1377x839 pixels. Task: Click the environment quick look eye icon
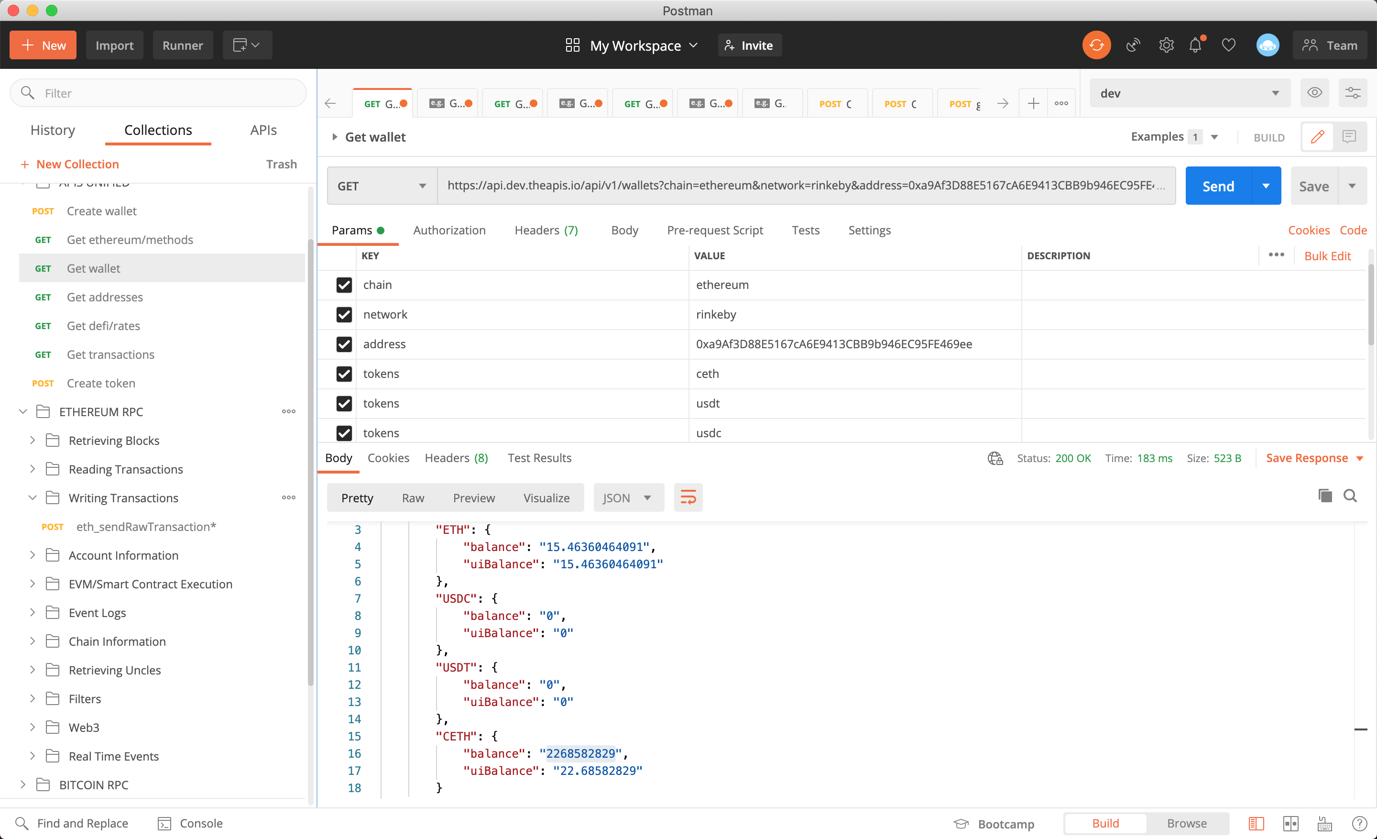[1314, 93]
